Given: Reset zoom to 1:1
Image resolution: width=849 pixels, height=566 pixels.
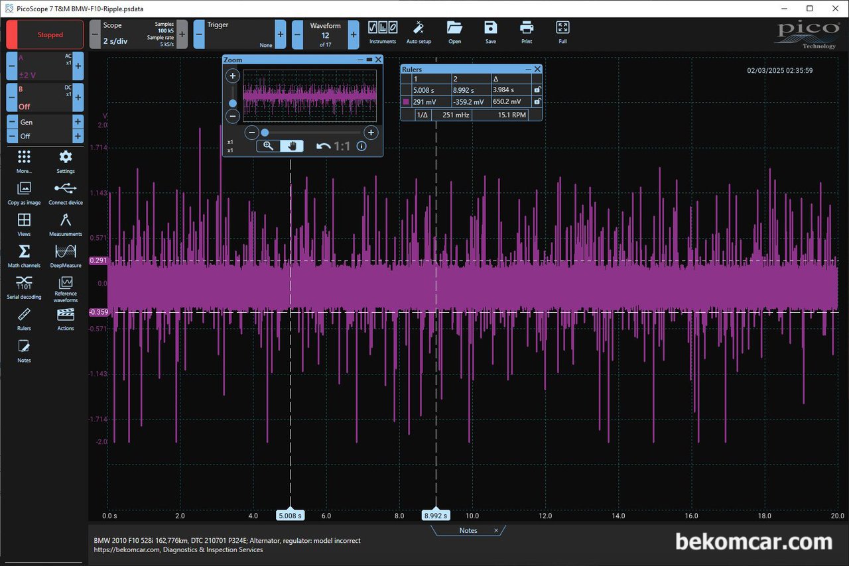Looking at the screenshot, I should pos(342,146).
